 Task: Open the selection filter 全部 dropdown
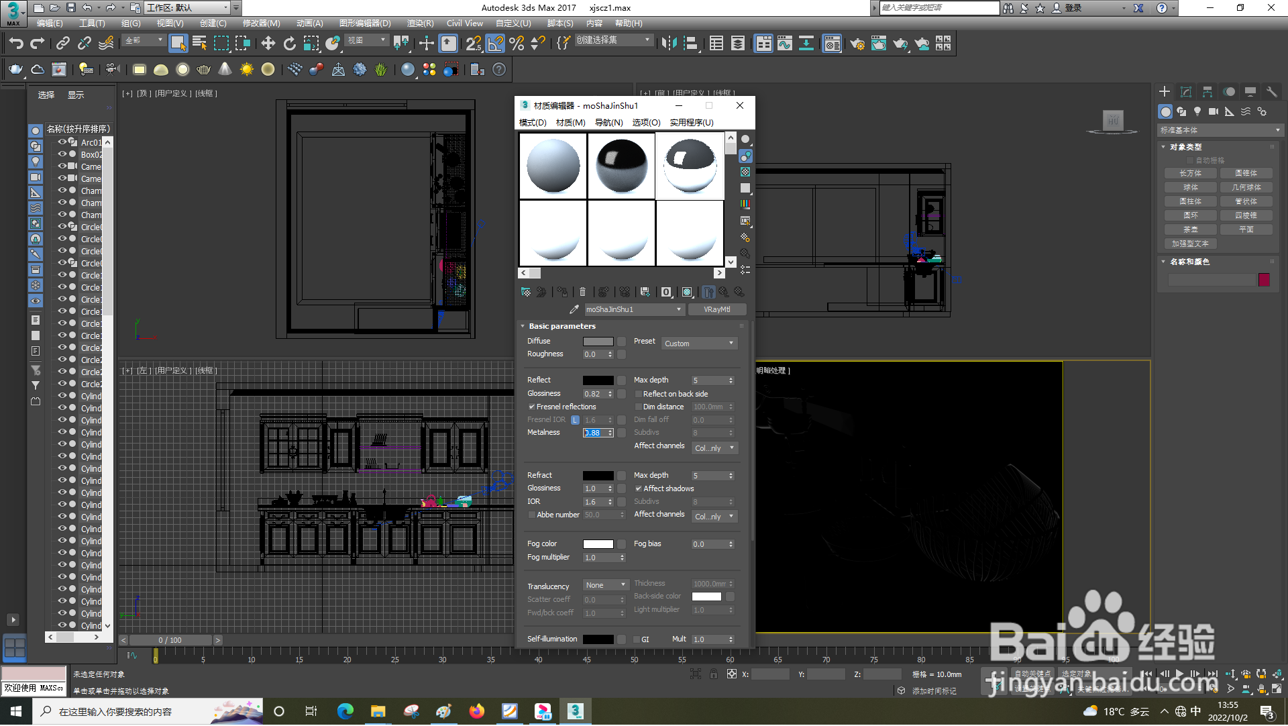coord(144,41)
